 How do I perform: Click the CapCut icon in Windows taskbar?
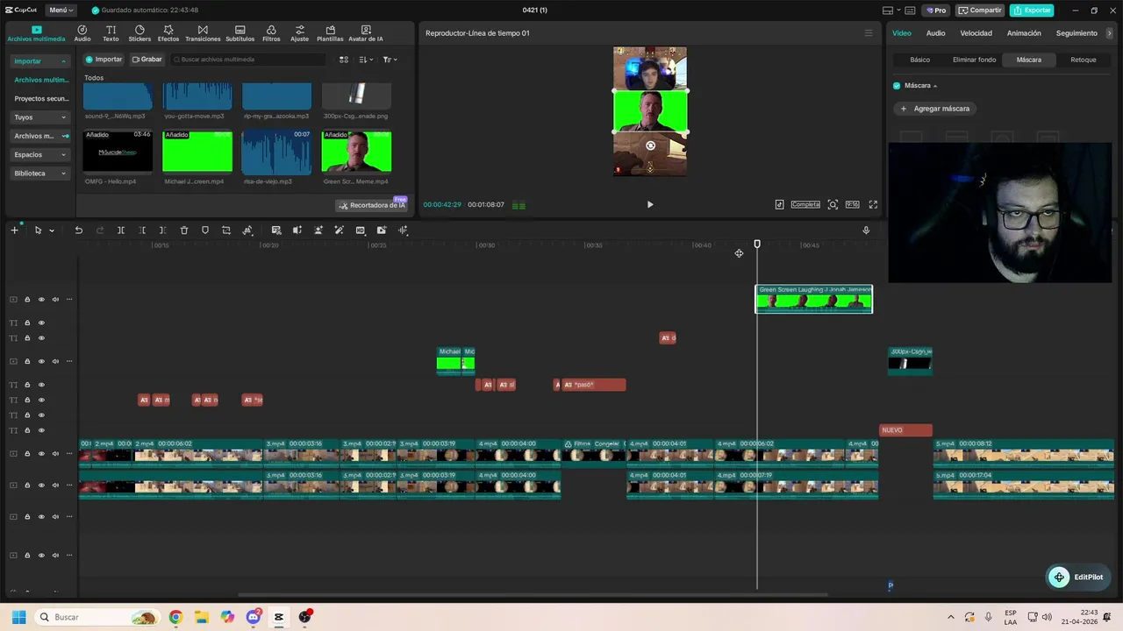tap(279, 617)
